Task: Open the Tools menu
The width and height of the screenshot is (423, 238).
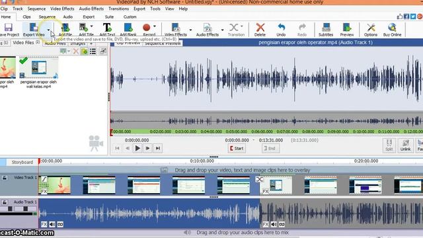Action: (155, 9)
